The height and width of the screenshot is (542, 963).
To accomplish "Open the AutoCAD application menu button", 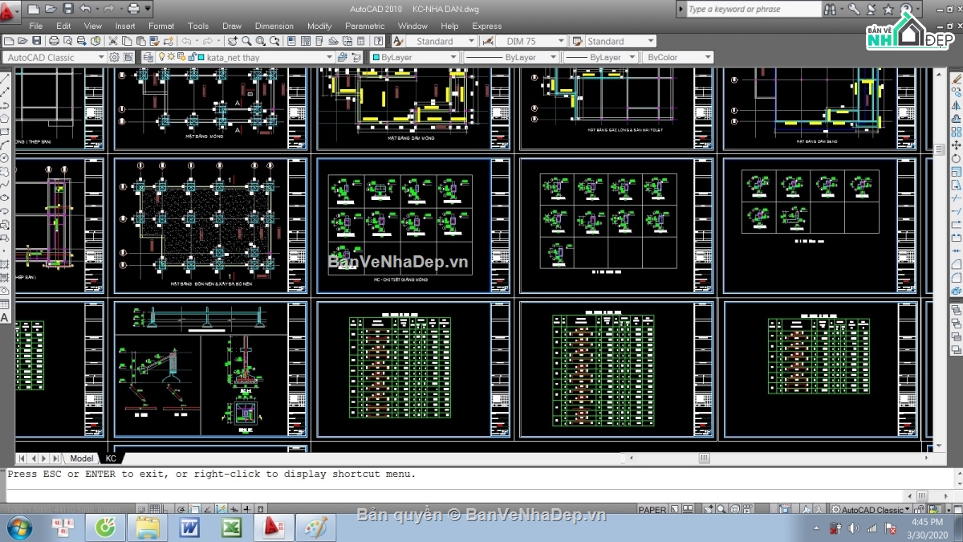I will coord(10,10).
